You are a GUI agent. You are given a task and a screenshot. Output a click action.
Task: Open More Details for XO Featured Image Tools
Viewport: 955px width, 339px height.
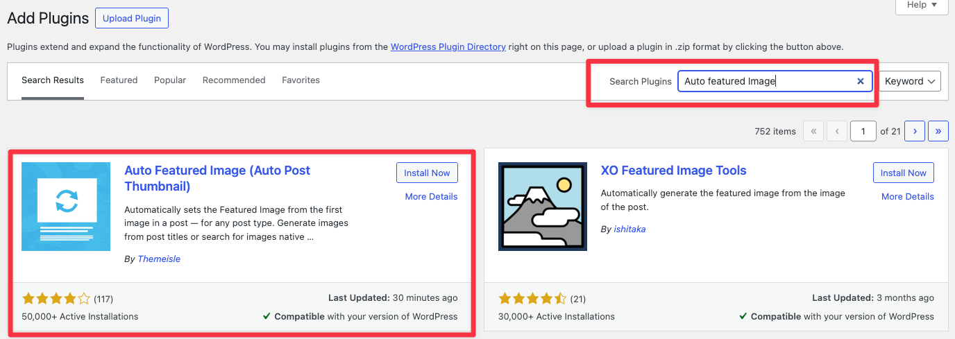pos(907,197)
